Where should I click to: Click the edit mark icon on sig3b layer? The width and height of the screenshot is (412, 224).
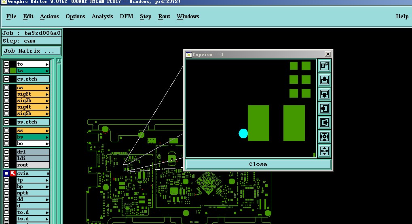[x=47, y=100]
